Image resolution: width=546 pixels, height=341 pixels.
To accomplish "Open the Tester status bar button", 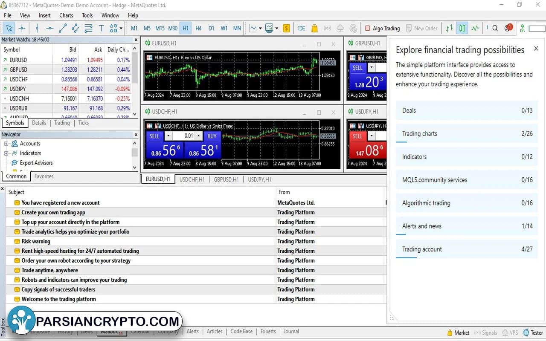I will 533,333.
